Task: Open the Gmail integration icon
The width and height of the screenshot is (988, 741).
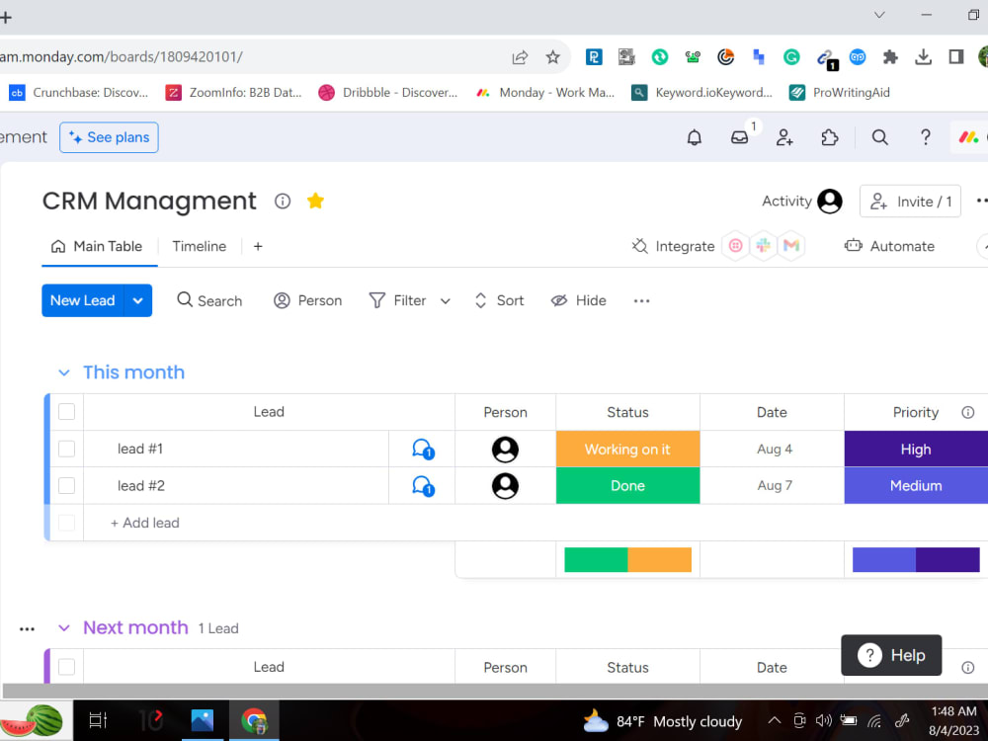Action: point(790,246)
